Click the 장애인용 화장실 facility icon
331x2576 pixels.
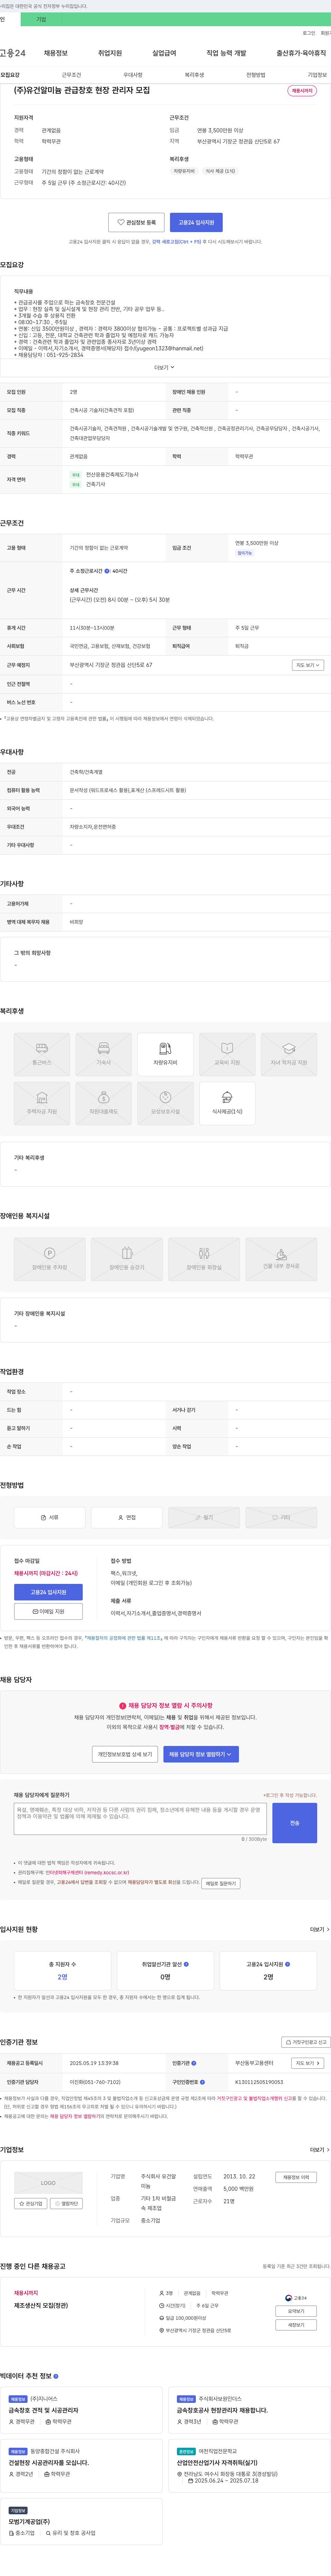pos(204,1259)
